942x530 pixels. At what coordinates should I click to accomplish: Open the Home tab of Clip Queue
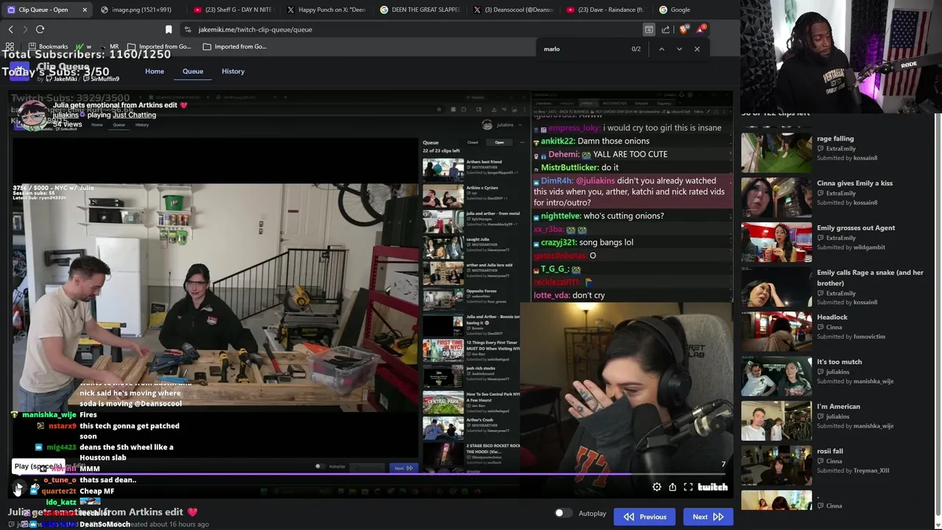(155, 71)
